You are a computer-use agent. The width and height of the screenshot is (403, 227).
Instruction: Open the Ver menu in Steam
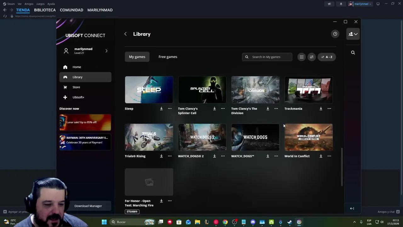point(20,4)
